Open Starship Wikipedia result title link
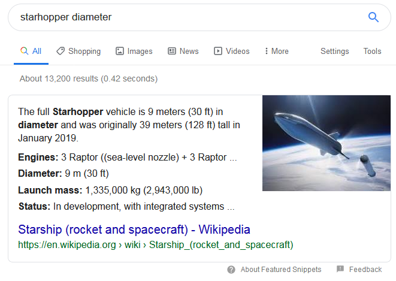396x281 pixels. pos(134,229)
